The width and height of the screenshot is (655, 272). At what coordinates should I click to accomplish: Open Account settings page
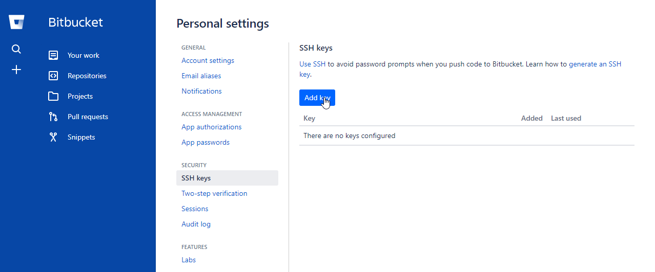pos(208,60)
